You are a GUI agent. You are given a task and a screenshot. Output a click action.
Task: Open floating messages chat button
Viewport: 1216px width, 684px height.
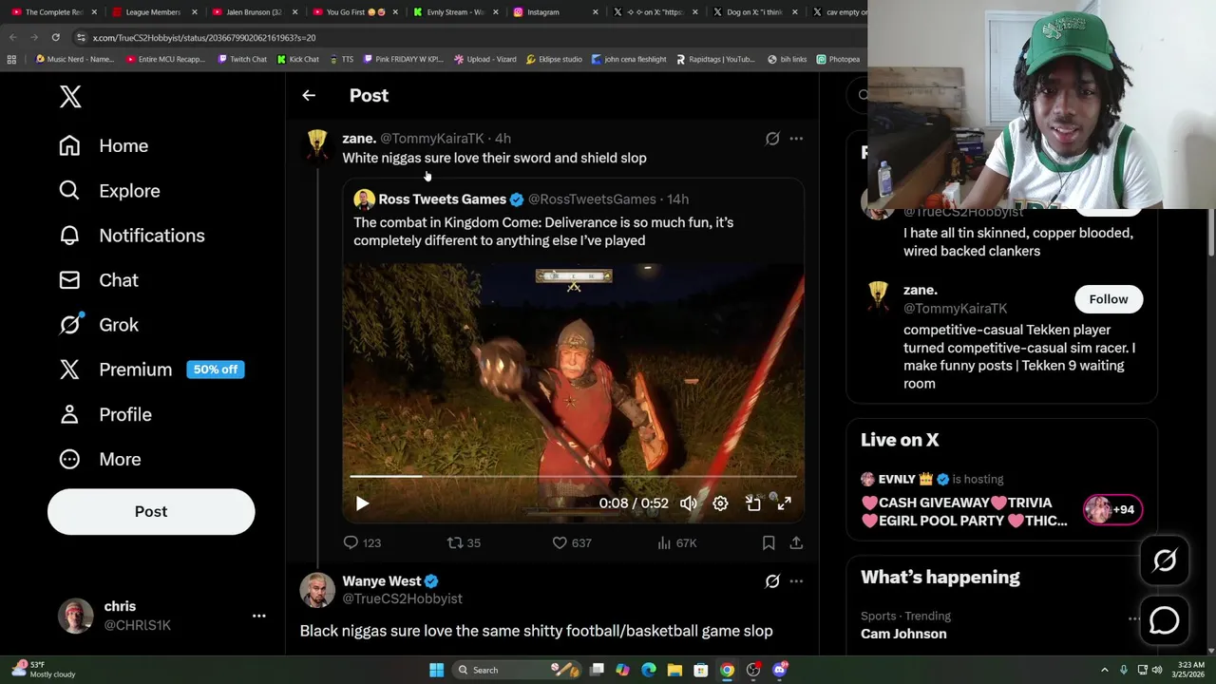[1165, 620]
